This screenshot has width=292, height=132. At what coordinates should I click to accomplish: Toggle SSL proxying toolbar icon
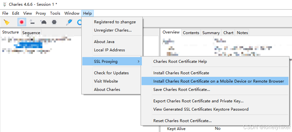[x=33, y=22]
